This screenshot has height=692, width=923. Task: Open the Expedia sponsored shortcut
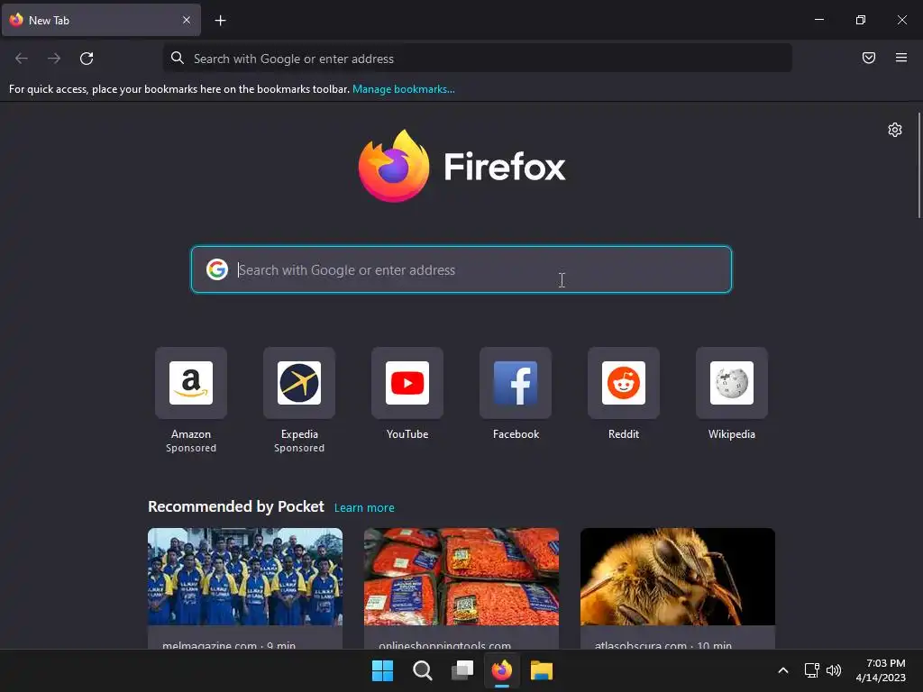pos(299,383)
